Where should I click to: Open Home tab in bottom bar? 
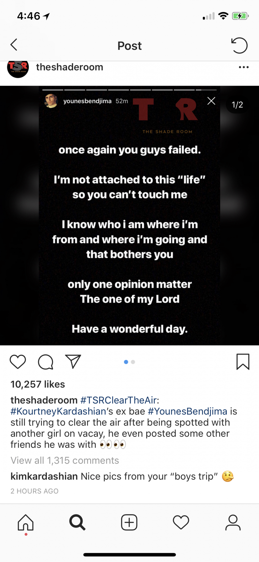(26, 522)
